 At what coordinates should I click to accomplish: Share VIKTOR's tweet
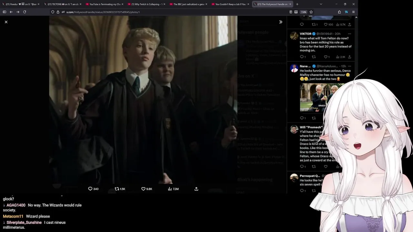coord(349,57)
